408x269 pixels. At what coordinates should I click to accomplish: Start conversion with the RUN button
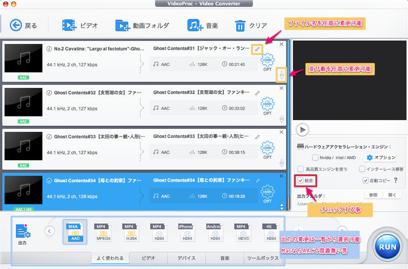coord(388,247)
